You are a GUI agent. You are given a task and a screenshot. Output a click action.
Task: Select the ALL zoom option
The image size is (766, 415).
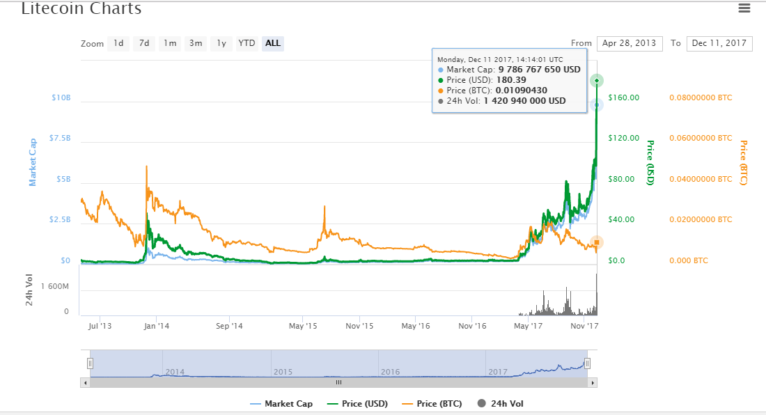click(272, 43)
